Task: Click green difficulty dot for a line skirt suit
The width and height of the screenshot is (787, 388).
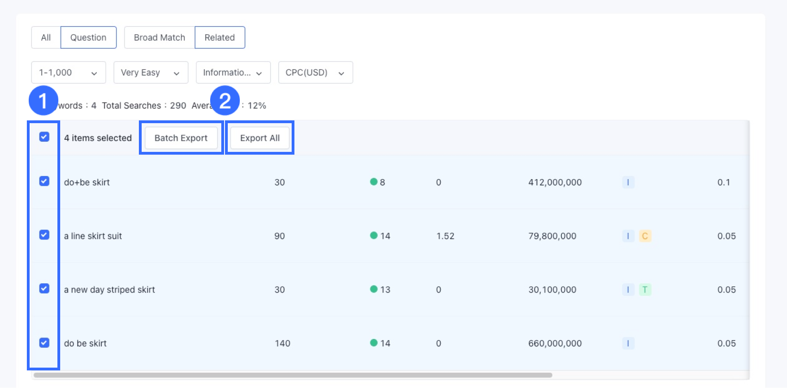Action: point(374,236)
